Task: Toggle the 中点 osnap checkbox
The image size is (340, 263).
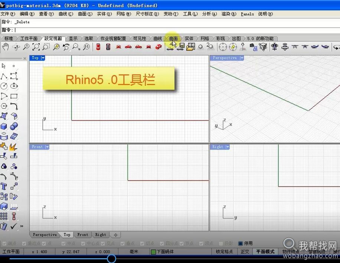Action: (63, 243)
